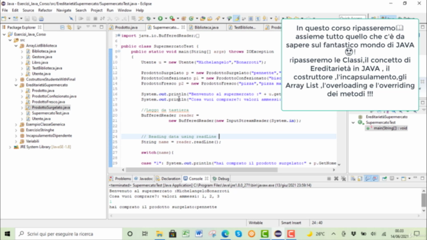Viewport: 427px width, 240px height.
Task: Select ProdottoFresco.java in Package Explorer
Action: click(48, 102)
